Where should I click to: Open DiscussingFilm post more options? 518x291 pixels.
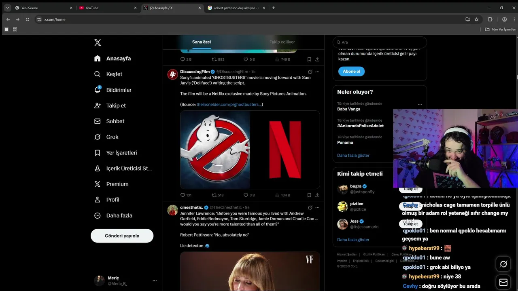click(x=317, y=72)
